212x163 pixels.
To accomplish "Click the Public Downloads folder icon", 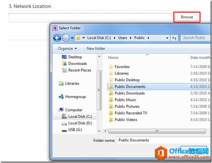I will (x=111, y=93).
